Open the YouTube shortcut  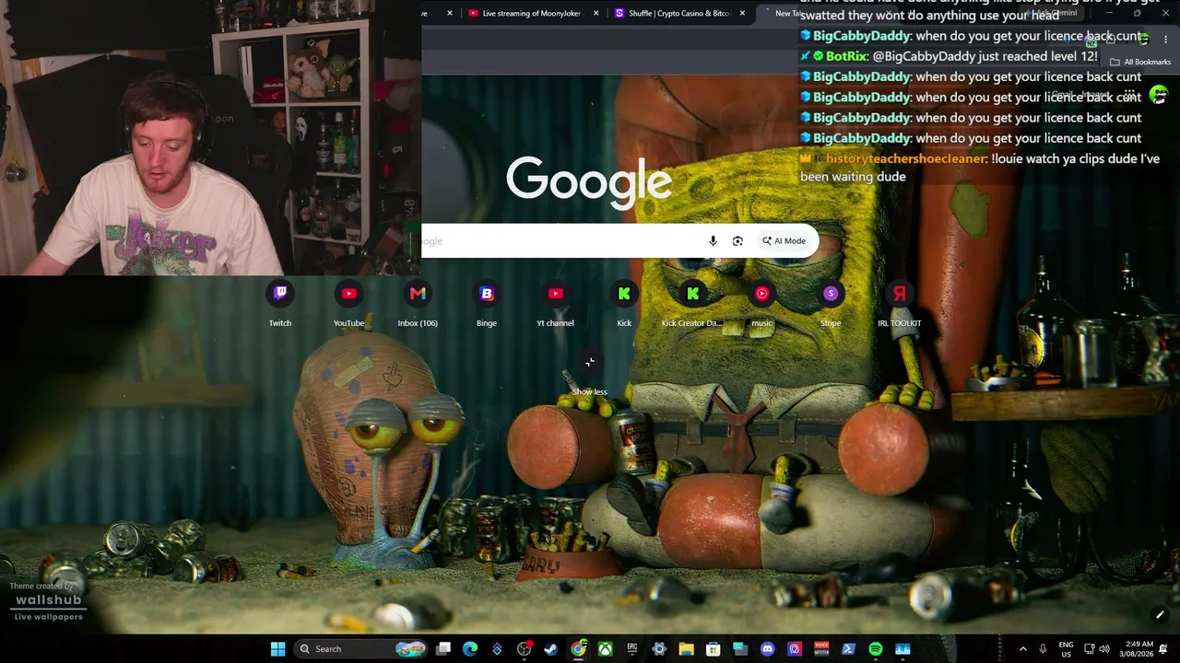click(x=348, y=304)
